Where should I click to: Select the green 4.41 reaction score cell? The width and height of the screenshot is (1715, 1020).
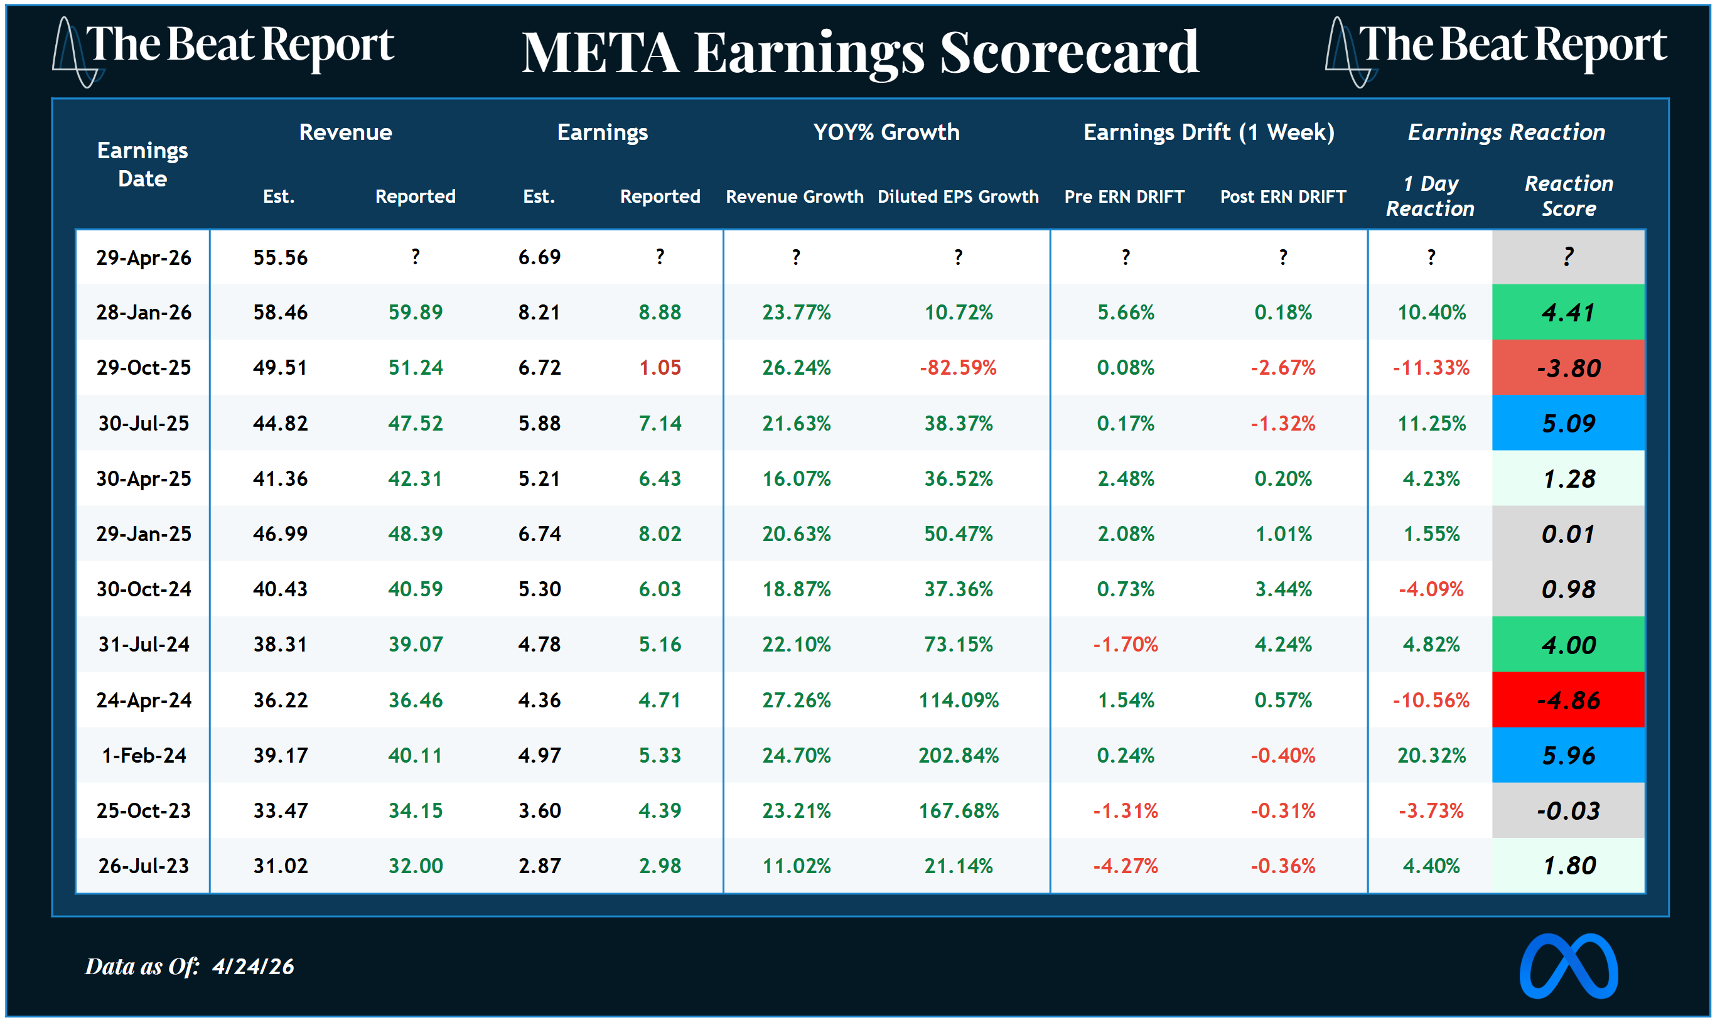pyautogui.click(x=1568, y=313)
